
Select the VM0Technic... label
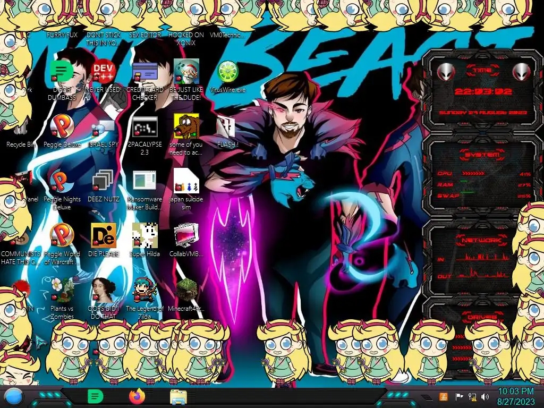(x=227, y=35)
